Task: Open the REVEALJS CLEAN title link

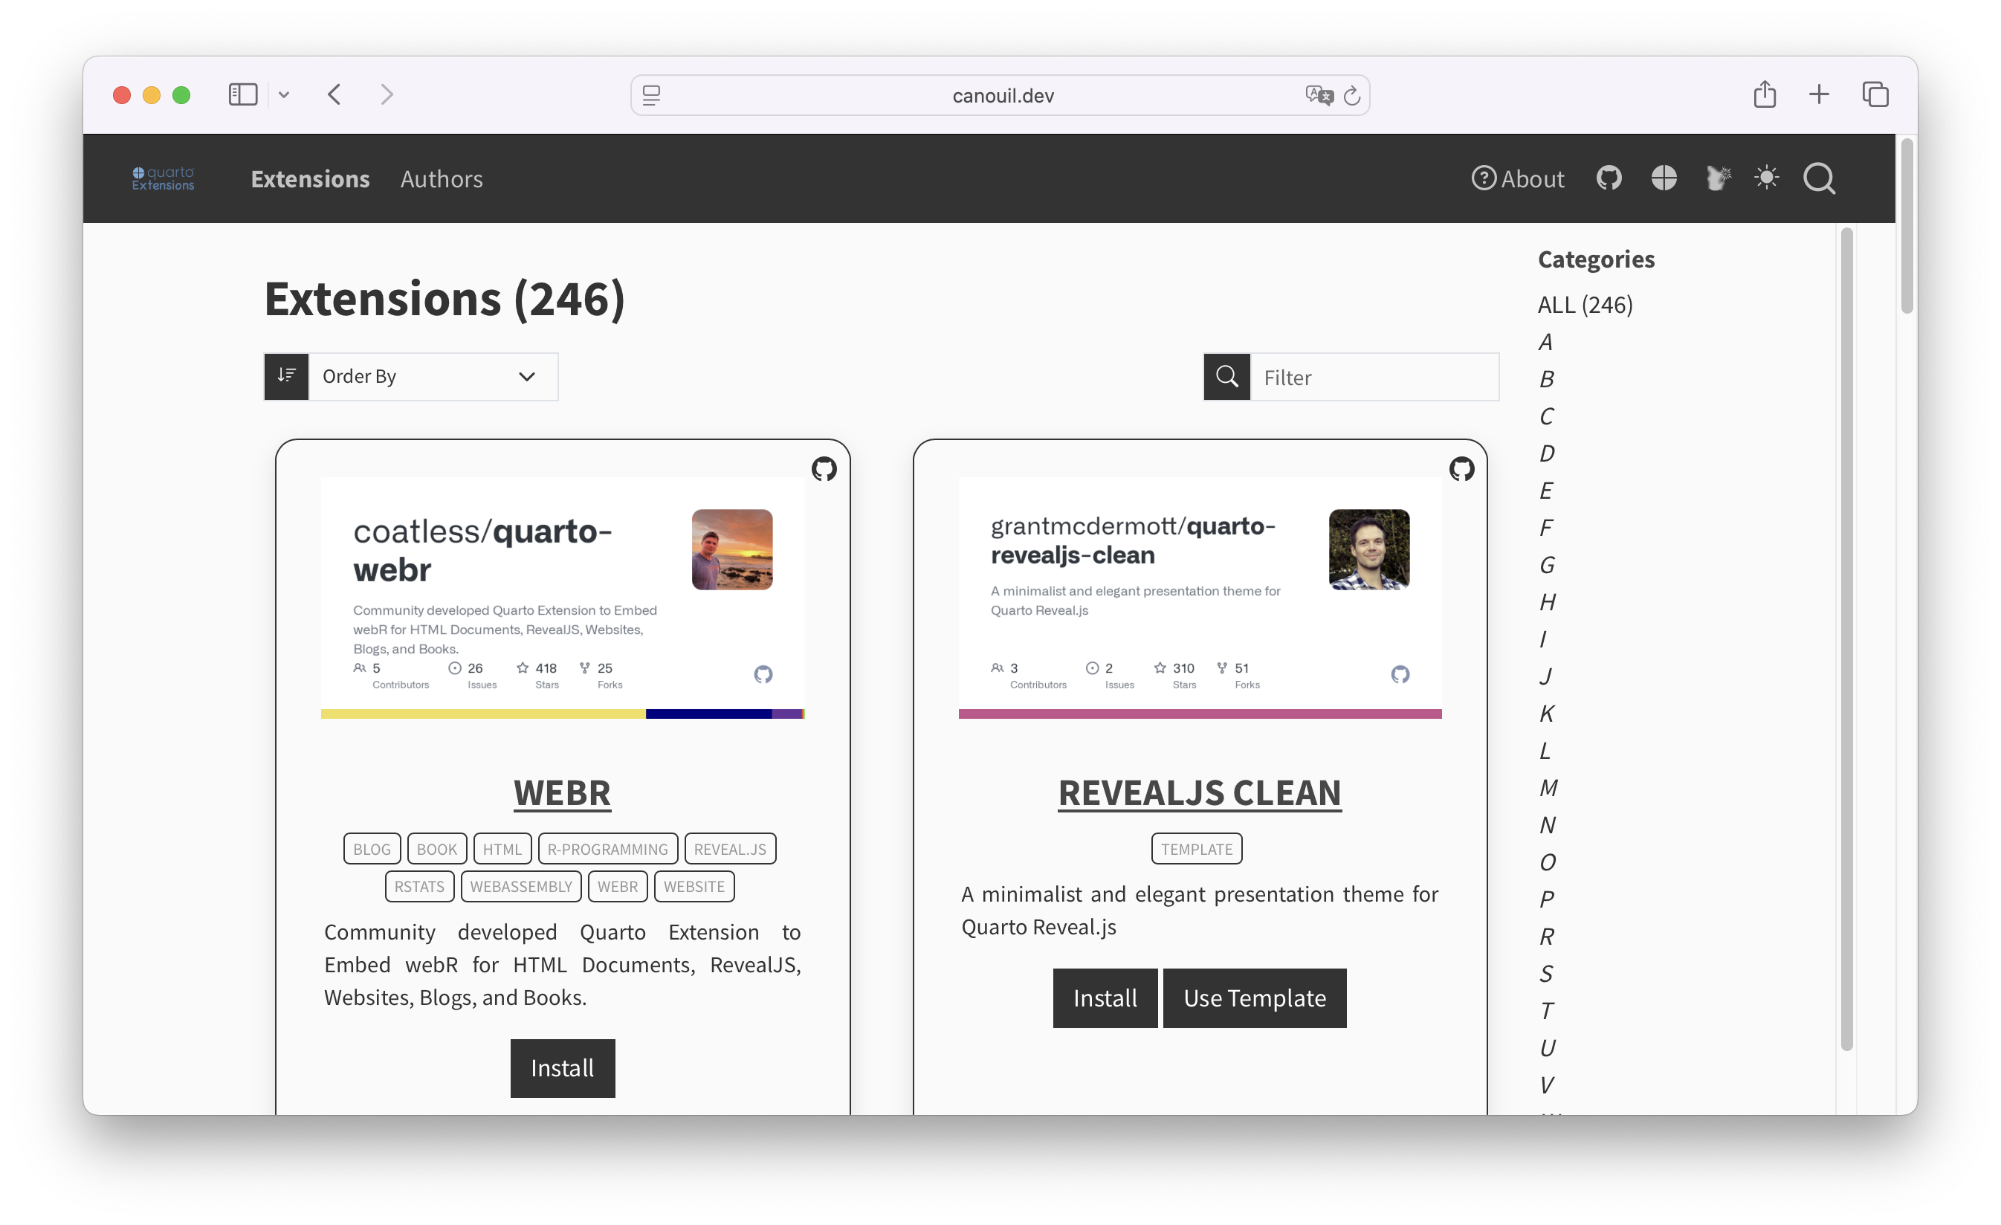Action: (1200, 792)
